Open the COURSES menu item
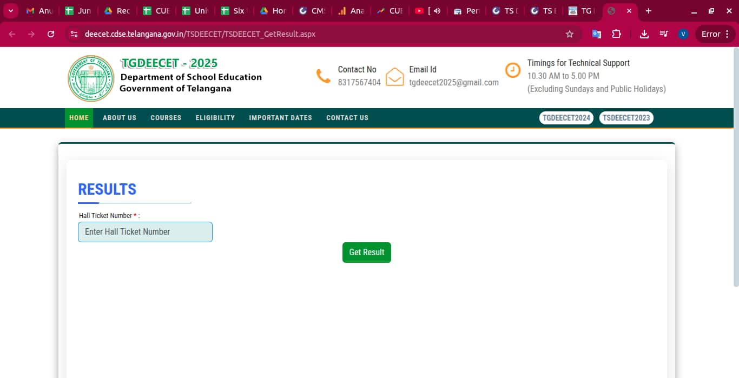The height and width of the screenshot is (378, 739). [x=166, y=118]
